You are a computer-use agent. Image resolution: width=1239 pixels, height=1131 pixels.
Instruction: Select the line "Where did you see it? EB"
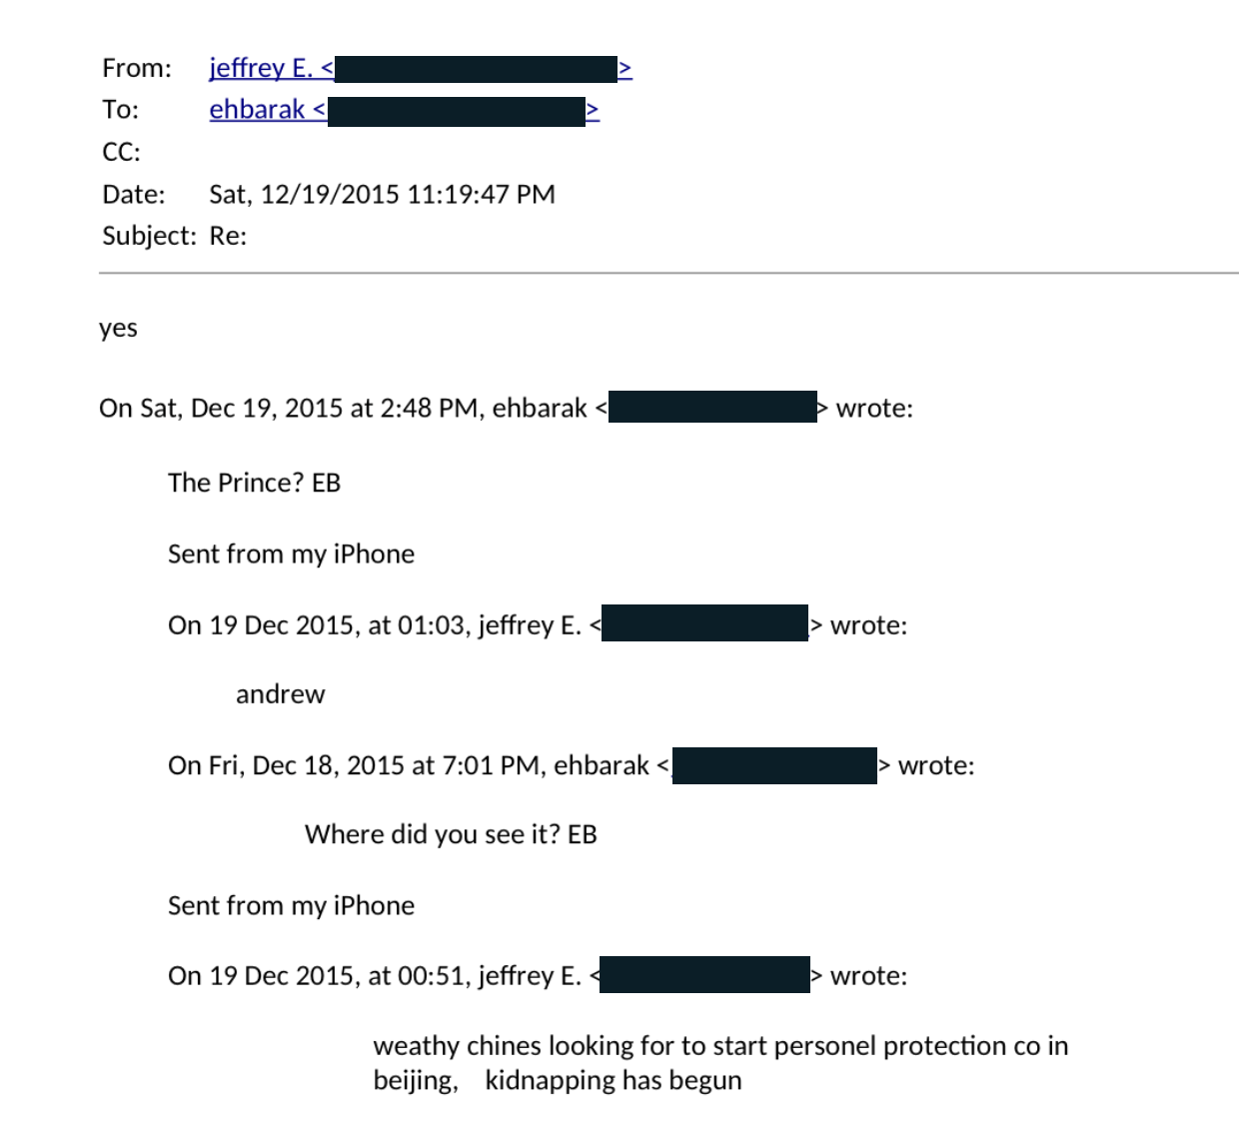click(x=451, y=834)
